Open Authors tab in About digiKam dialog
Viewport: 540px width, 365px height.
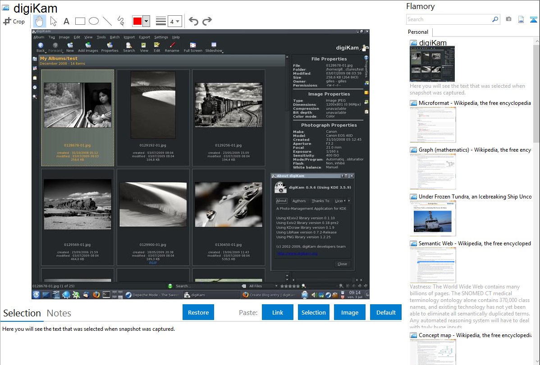coord(299,201)
